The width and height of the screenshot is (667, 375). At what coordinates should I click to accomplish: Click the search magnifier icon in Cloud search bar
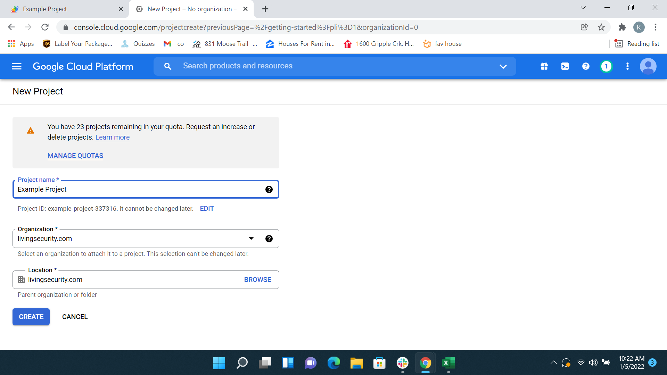(168, 66)
